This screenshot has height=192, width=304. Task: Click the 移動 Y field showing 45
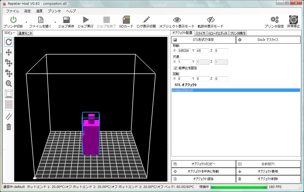click(x=203, y=51)
